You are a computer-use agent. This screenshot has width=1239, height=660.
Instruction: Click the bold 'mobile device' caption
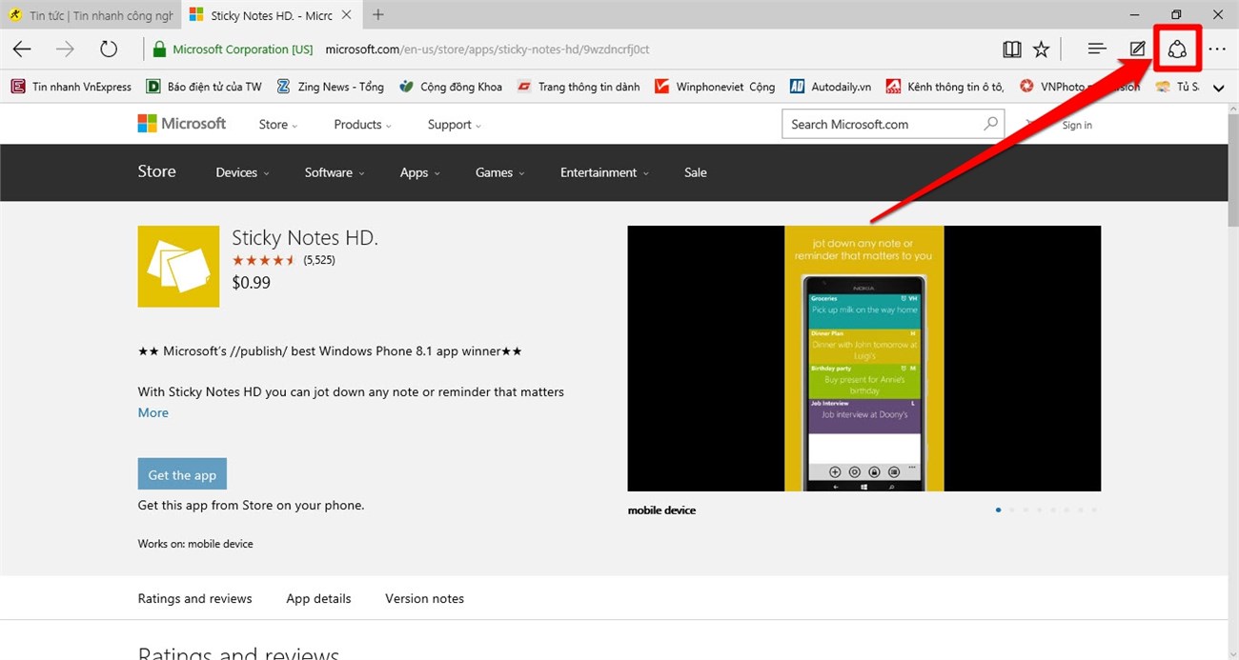pos(661,510)
